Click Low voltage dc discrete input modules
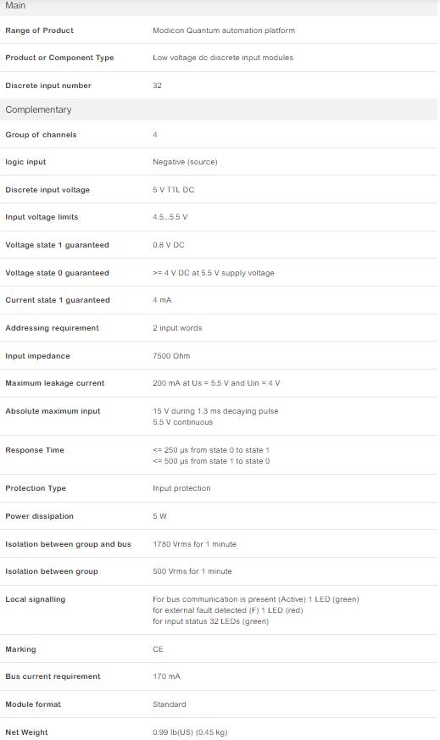 (223, 58)
